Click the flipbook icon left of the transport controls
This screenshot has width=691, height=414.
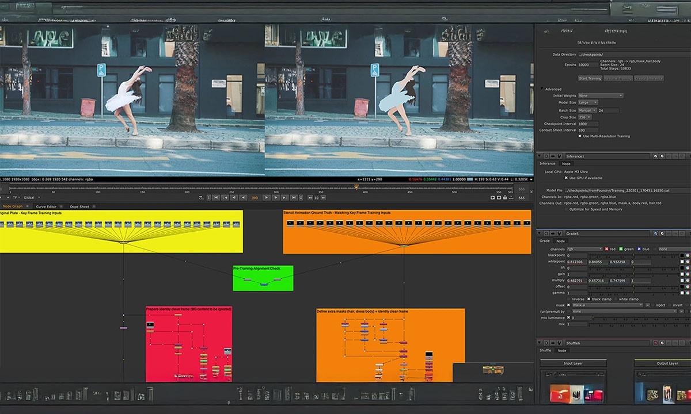coord(200,198)
